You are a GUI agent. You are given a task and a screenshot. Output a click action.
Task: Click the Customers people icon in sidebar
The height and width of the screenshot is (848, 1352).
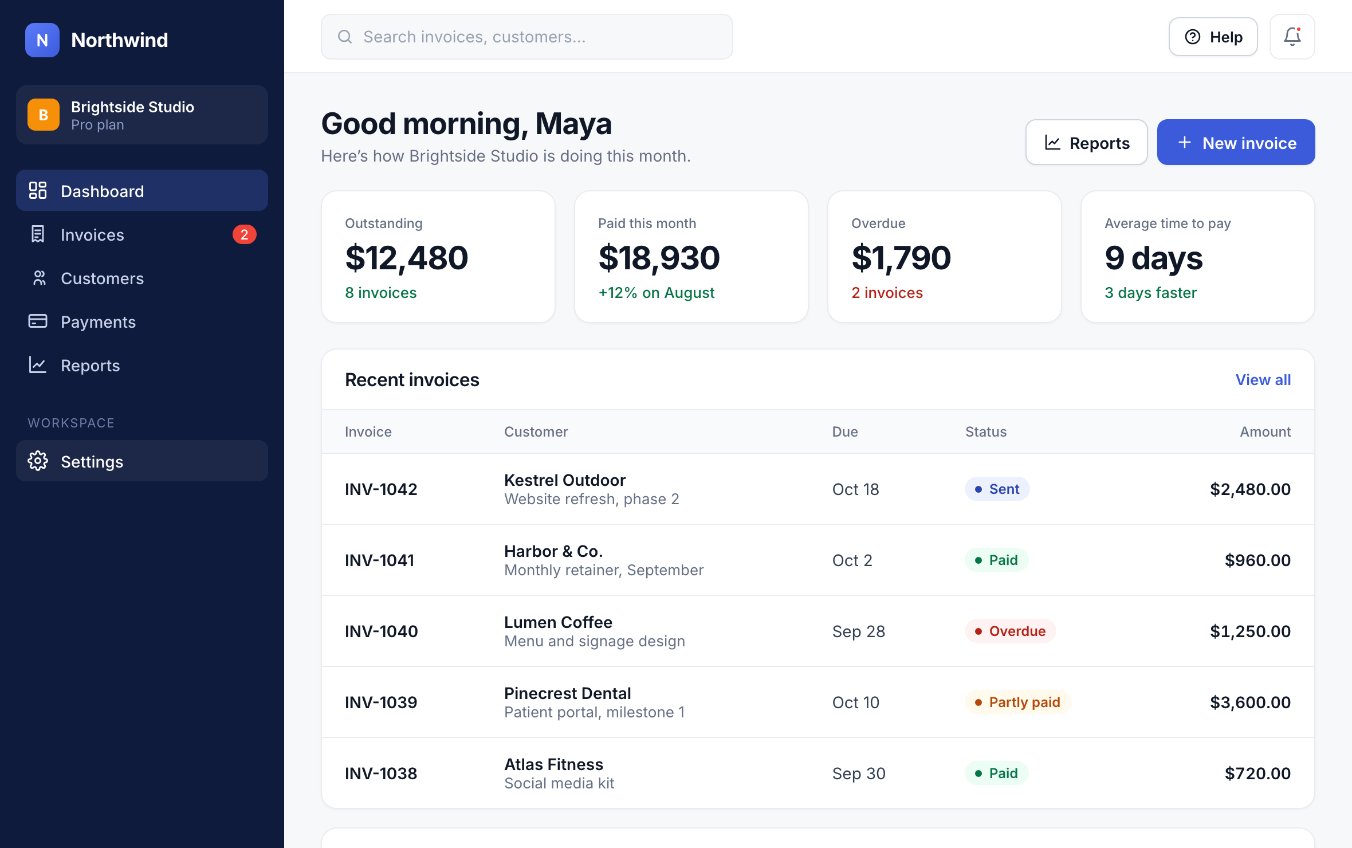tap(39, 278)
